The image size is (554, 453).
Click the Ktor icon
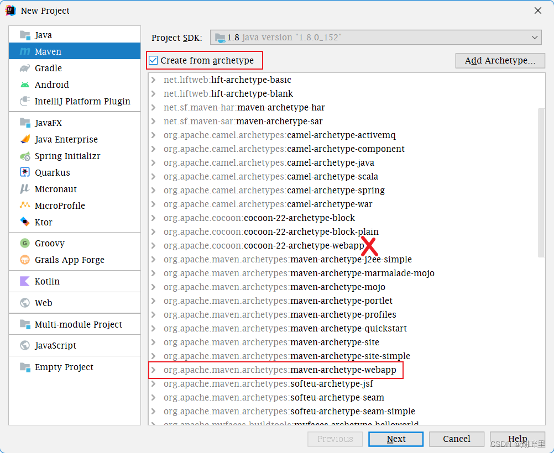(x=25, y=222)
